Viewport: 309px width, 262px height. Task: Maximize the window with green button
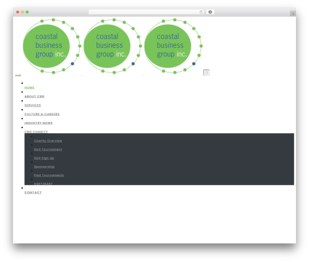coord(27,12)
